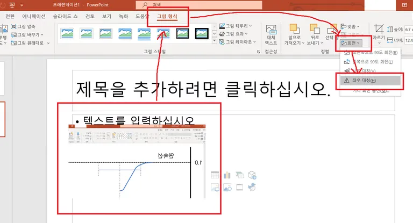Switch to the 전환 transitions tab
Screen dimensions: 413x223
pyautogui.click(x=10, y=16)
